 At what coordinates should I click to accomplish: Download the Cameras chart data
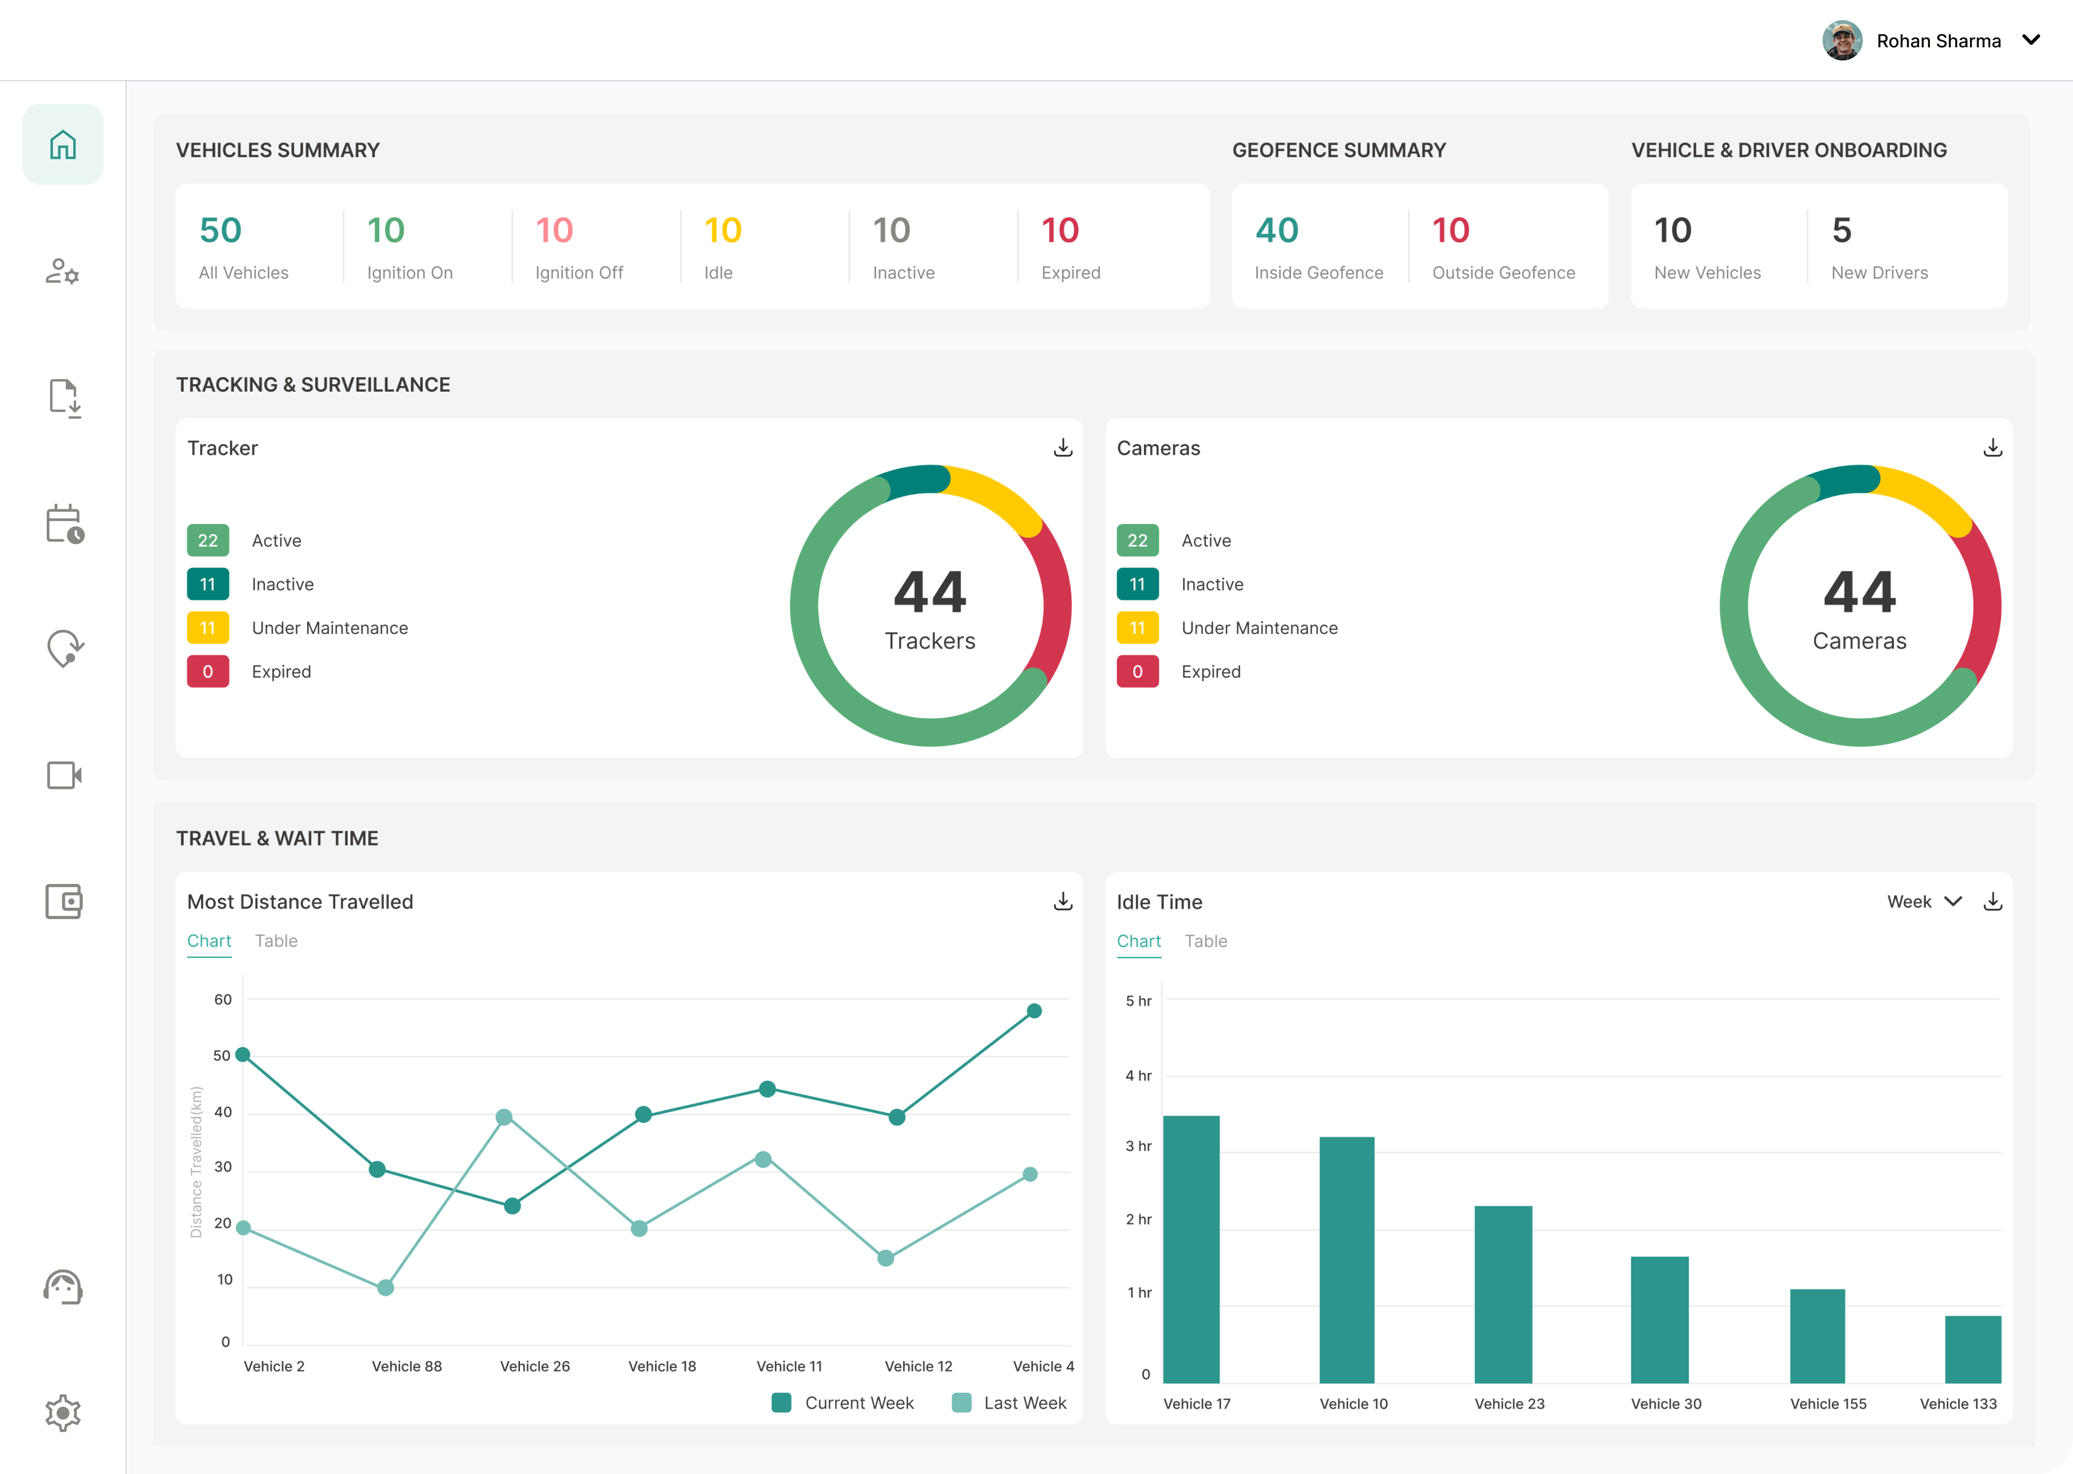tap(1992, 447)
